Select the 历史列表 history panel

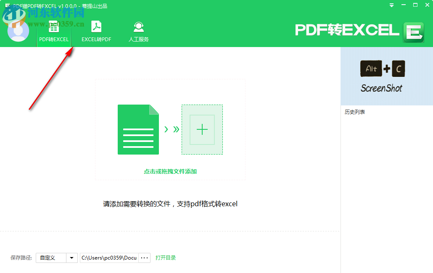tap(354, 112)
